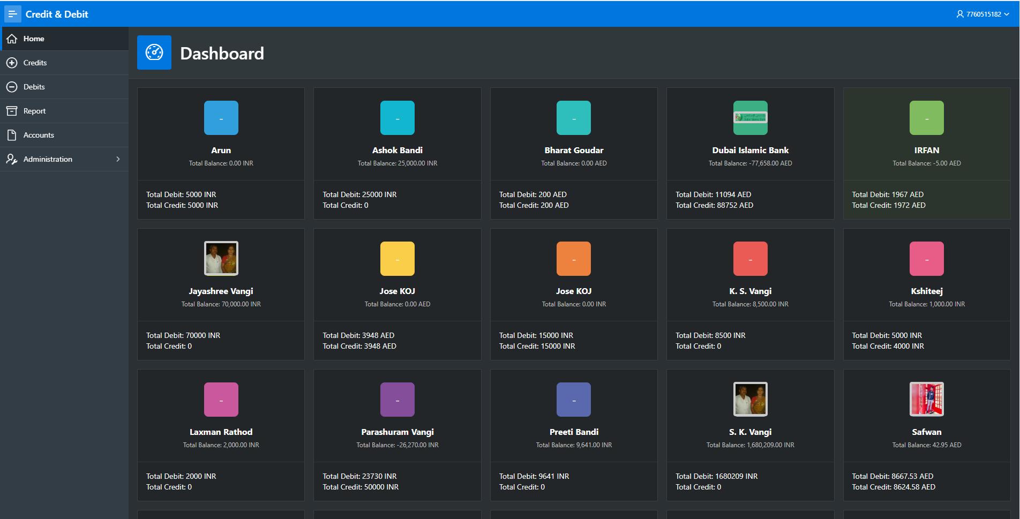Open the Ashok Bandi card name
Screen dimensions: 1020x519
(x=397, y=150)
